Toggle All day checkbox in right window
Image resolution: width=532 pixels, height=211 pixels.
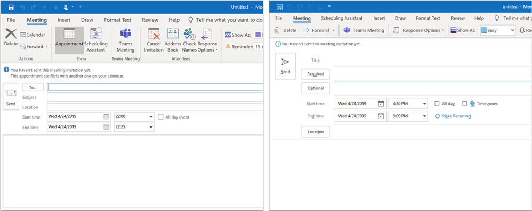click(437, 104)
